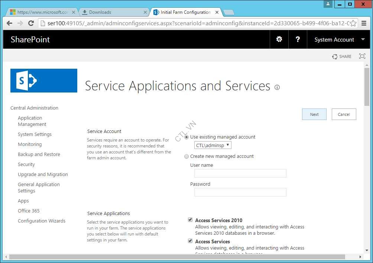Viewport: 373px width, 263px height.
Task: Click the Next button
Action: pyautogui.click(x=314, y=114)
